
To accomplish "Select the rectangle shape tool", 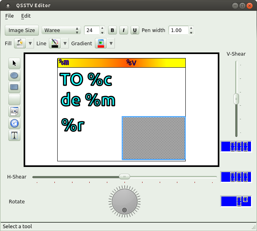I will tap(14, 87).
